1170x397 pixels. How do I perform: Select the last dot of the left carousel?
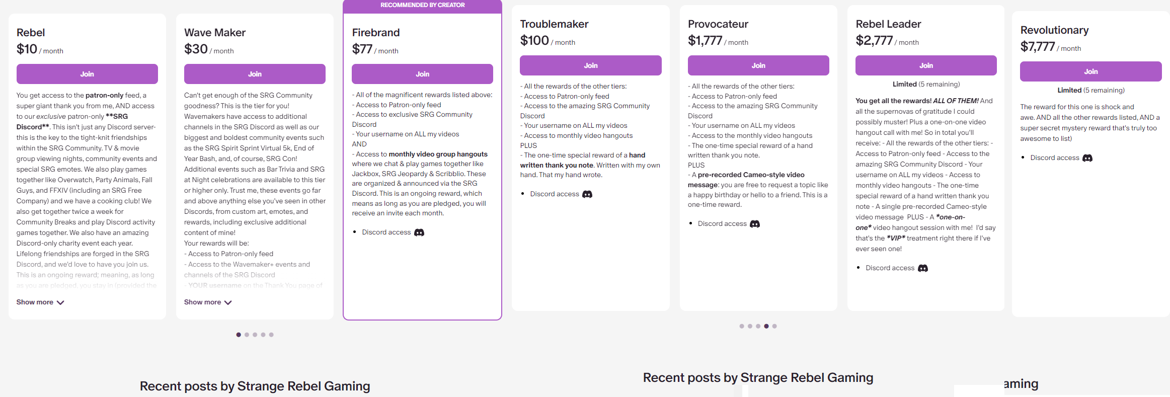271,335
